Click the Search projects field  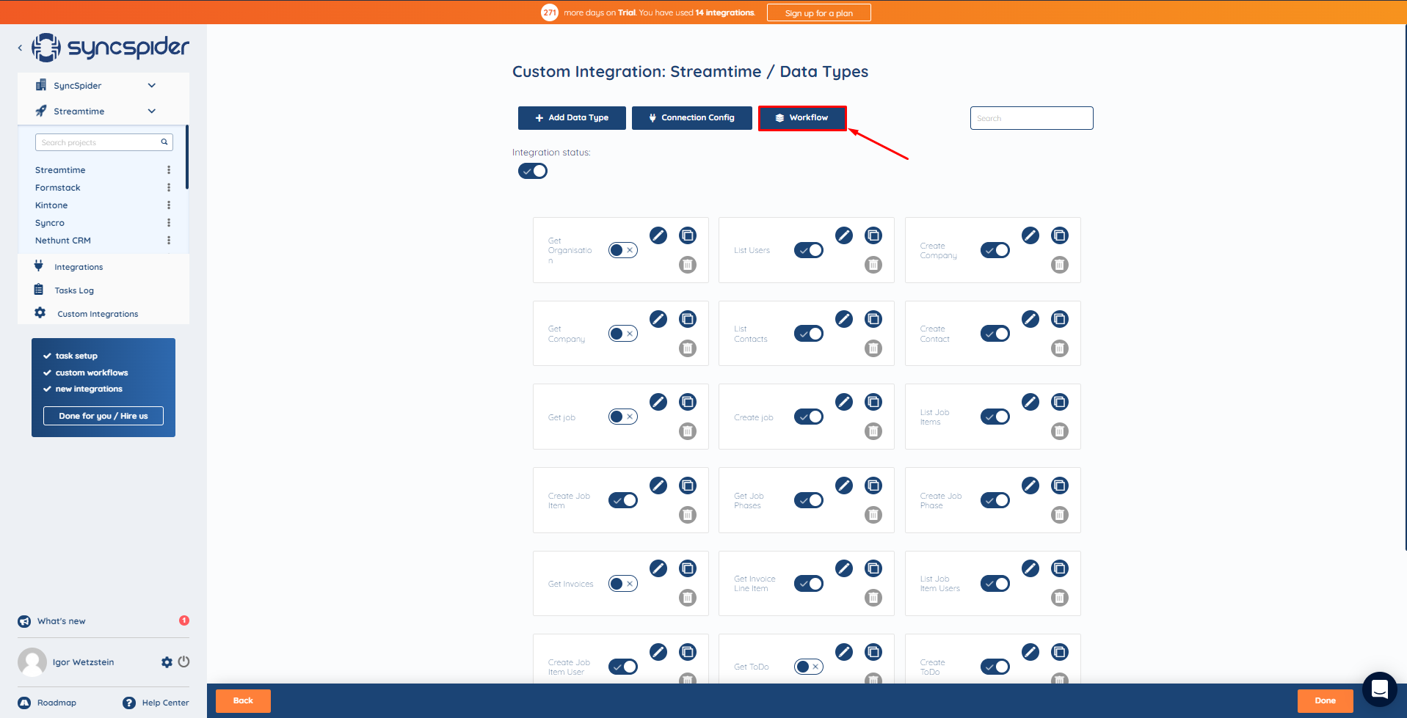(104, 142)
